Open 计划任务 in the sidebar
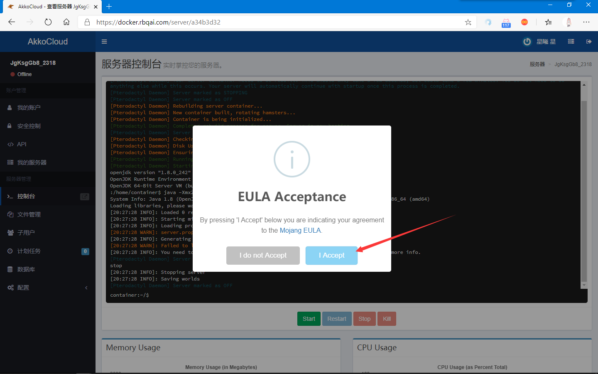The width and height of the screenshot is (598, 374). tap(48, 251)
